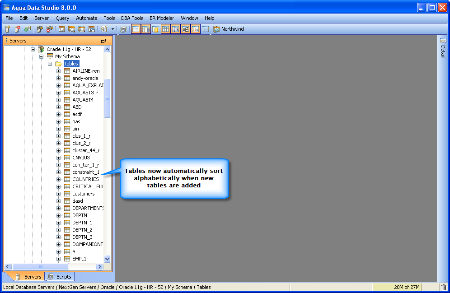Click the script document toolbar icon

coord(104,29)
